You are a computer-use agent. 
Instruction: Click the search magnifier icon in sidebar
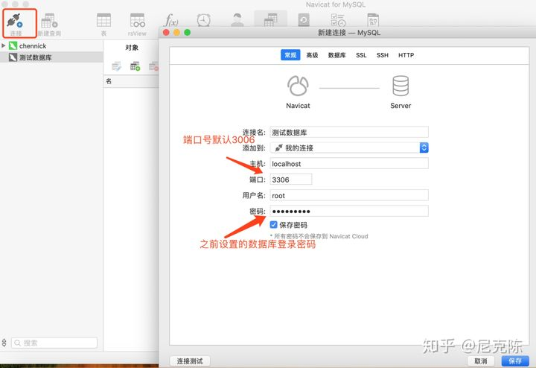click(x=17, y=343)
